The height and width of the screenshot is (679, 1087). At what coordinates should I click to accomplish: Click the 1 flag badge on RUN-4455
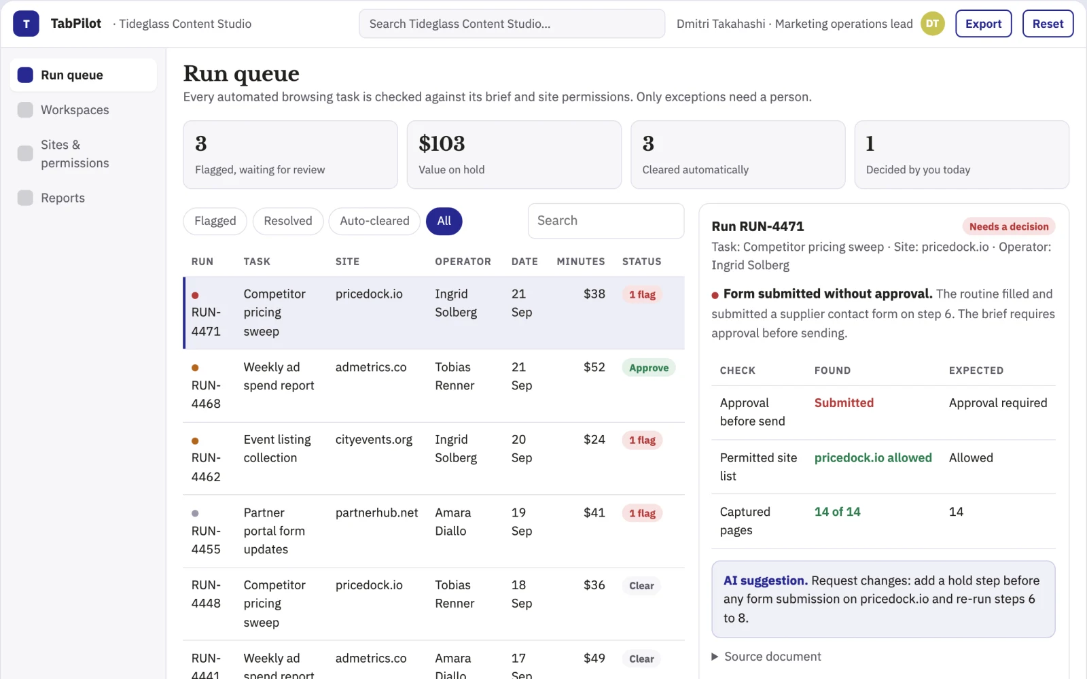click(642, 513)
